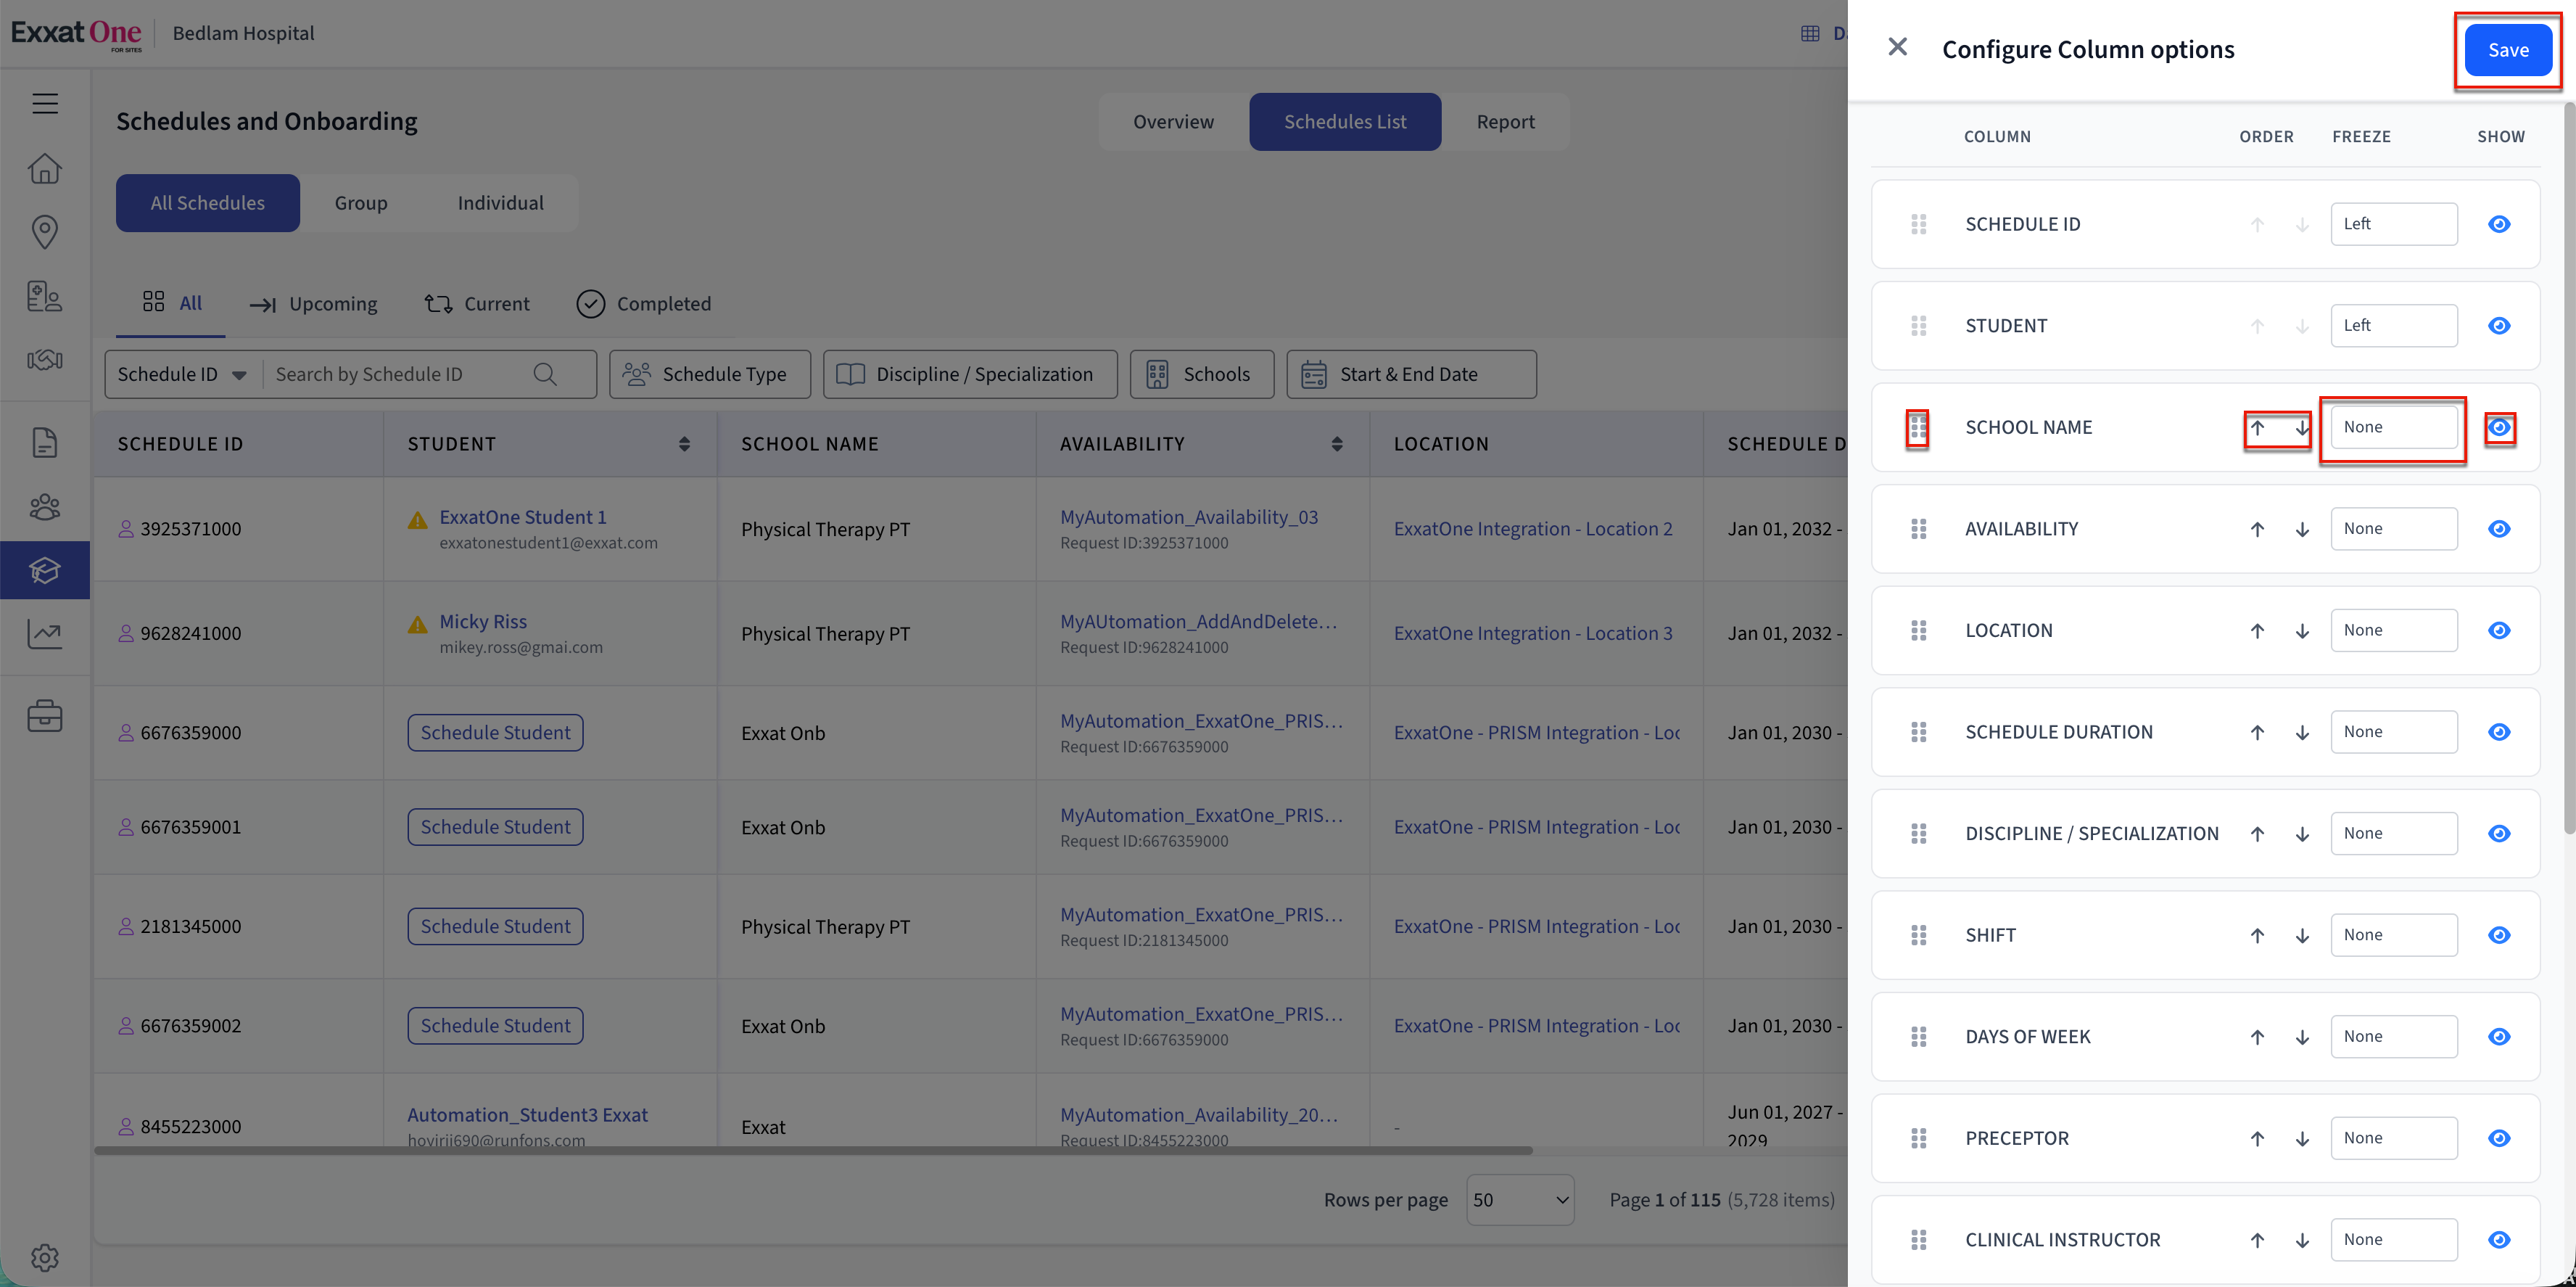Move SHIFT column up
The width and height of the screenshot is (2576, 1287).
tap(2257, 935)
